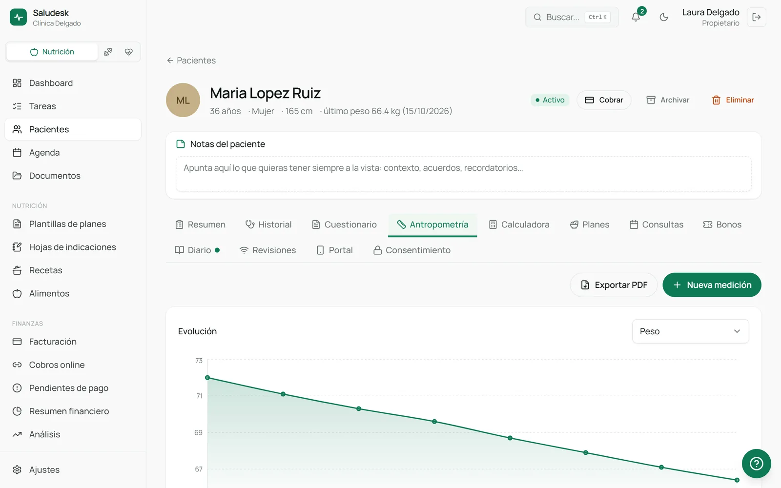Open the Revisiones tab

tap(267, 250)
